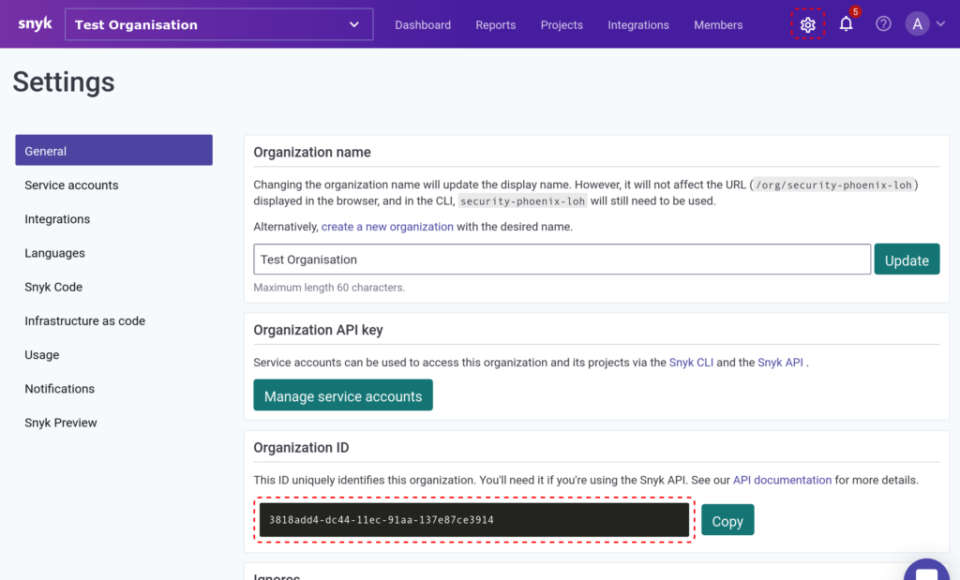View the Members page
This screenshot has width=960, height=580.
718,25
